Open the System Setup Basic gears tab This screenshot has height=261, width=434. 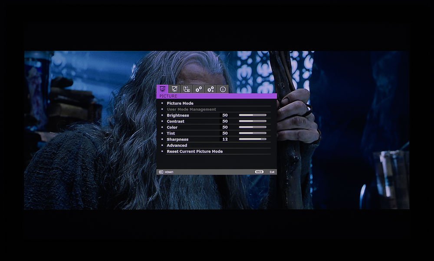(x=198, y=89)
